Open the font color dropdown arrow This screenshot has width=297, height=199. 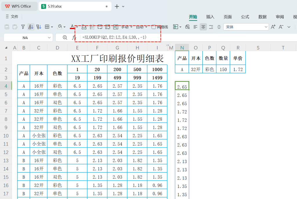point(77,27)
